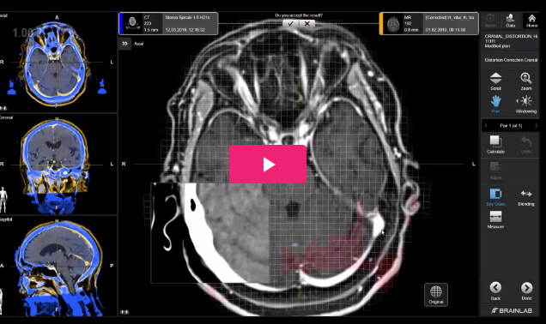Open the Data menu
Screen dimensions: 546x324
(511, 21)
